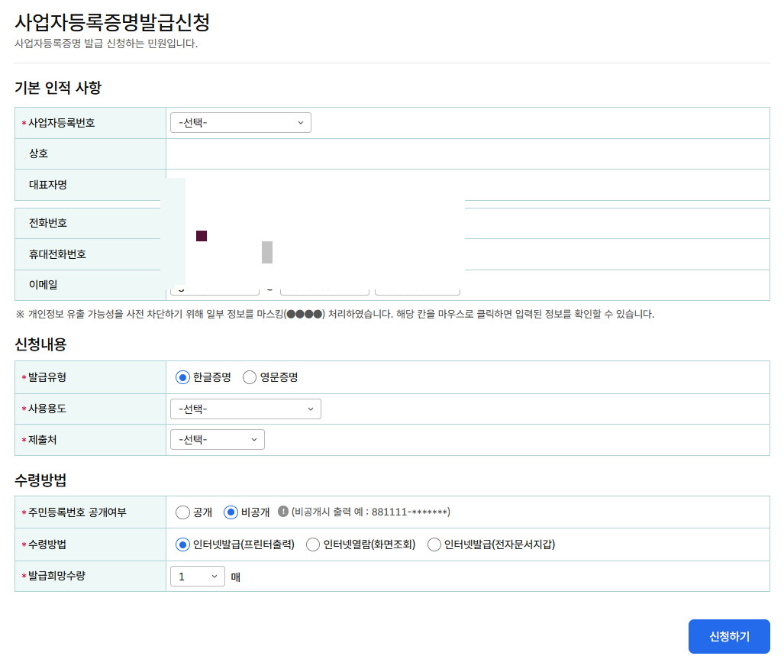
Task: Select the 영문증명 certificate type
Action: (249, 376)
